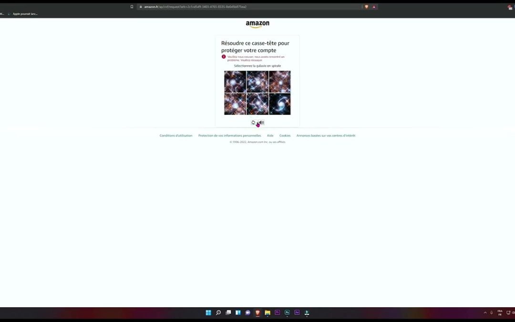Open network status icon in system tray
515x322 pixels.
click(x=508, y=312)
